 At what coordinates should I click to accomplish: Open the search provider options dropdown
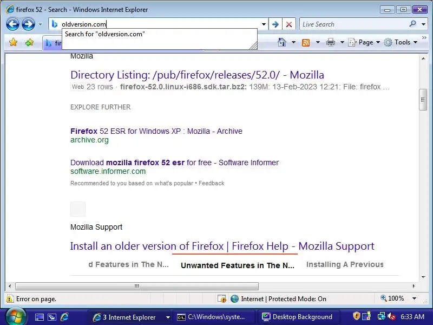423,24
